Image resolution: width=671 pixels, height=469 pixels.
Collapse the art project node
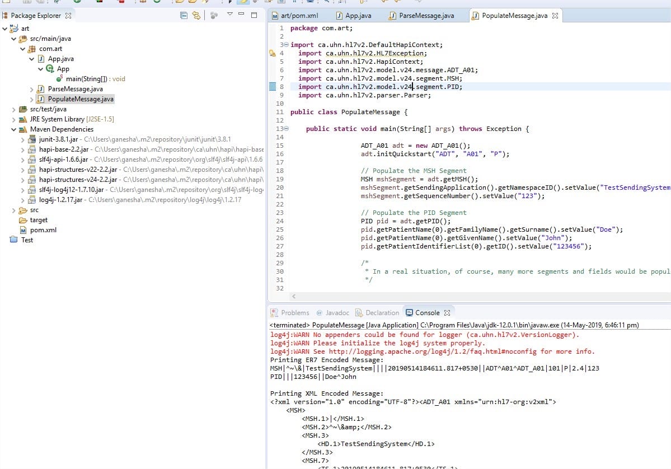click(x=4, y=29)
